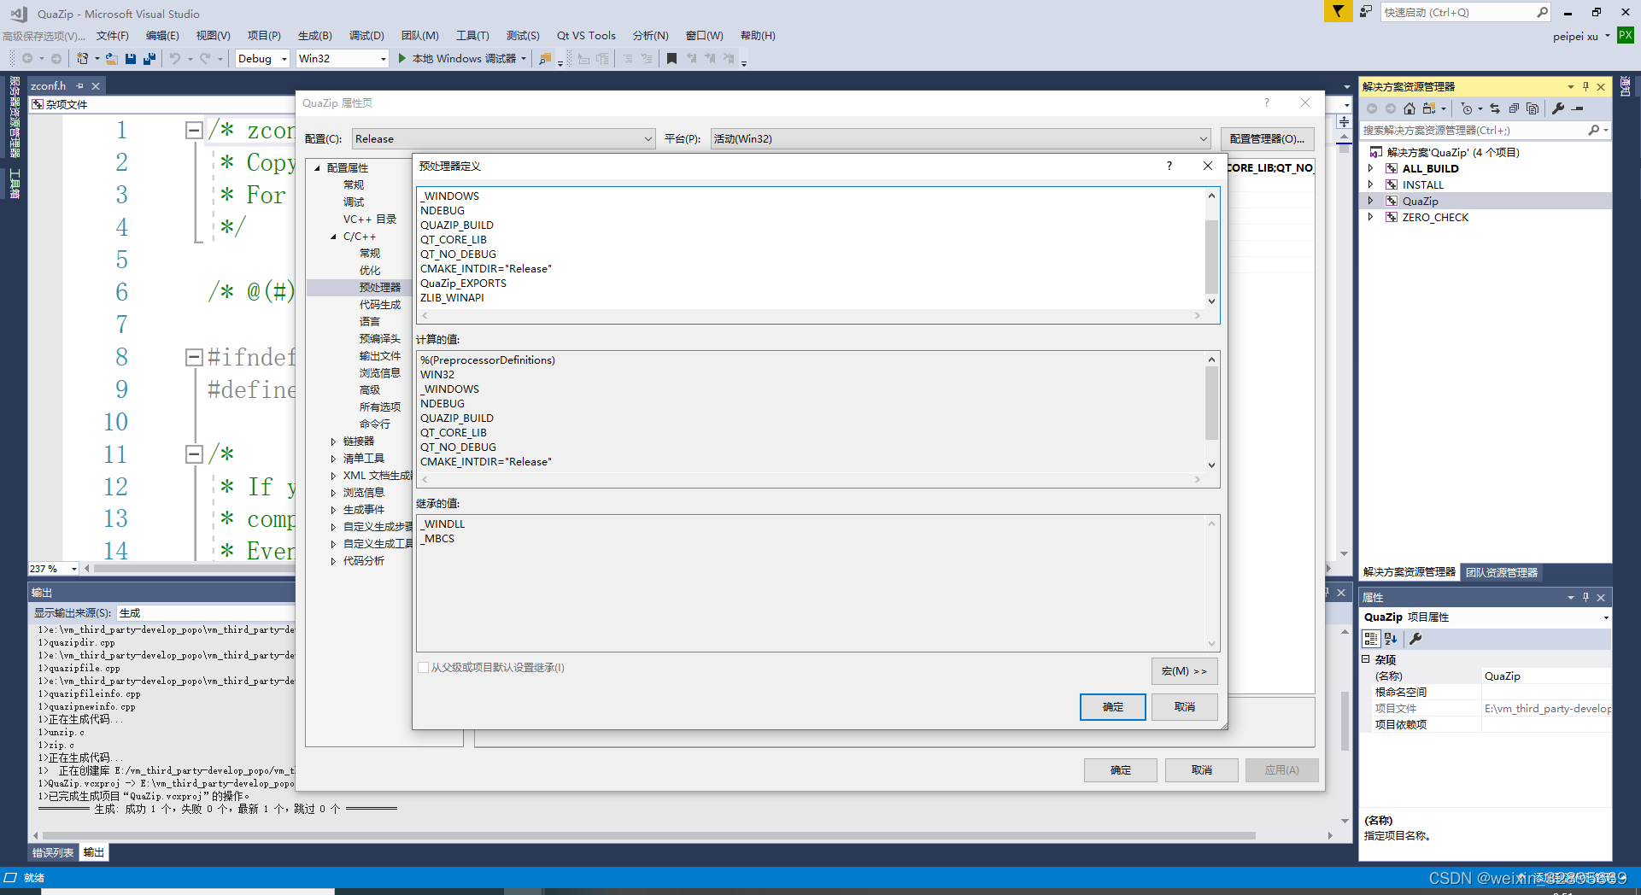Click 取消 in the preprocessor definitions dialog
The image size is (1641, 895).
pyautogui.click(x=1184, y=707)
